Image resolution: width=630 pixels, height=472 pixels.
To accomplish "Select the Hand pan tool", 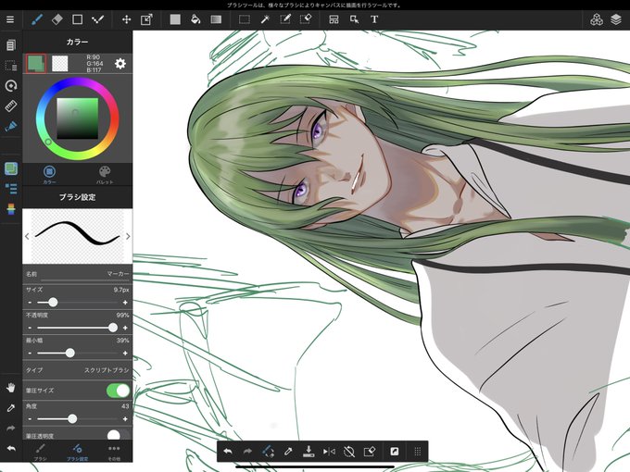I will coord(11,388).
